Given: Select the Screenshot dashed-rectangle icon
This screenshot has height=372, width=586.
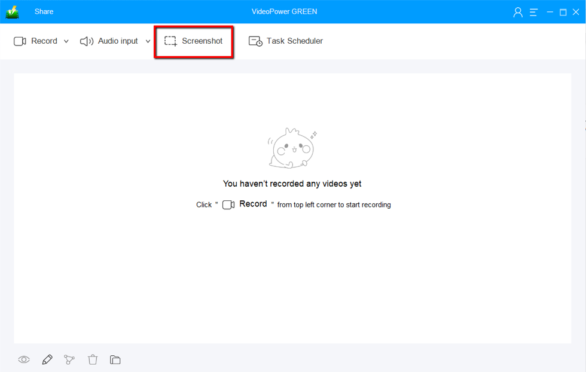Looking at the screenshot, I should (x=171, y=41).
